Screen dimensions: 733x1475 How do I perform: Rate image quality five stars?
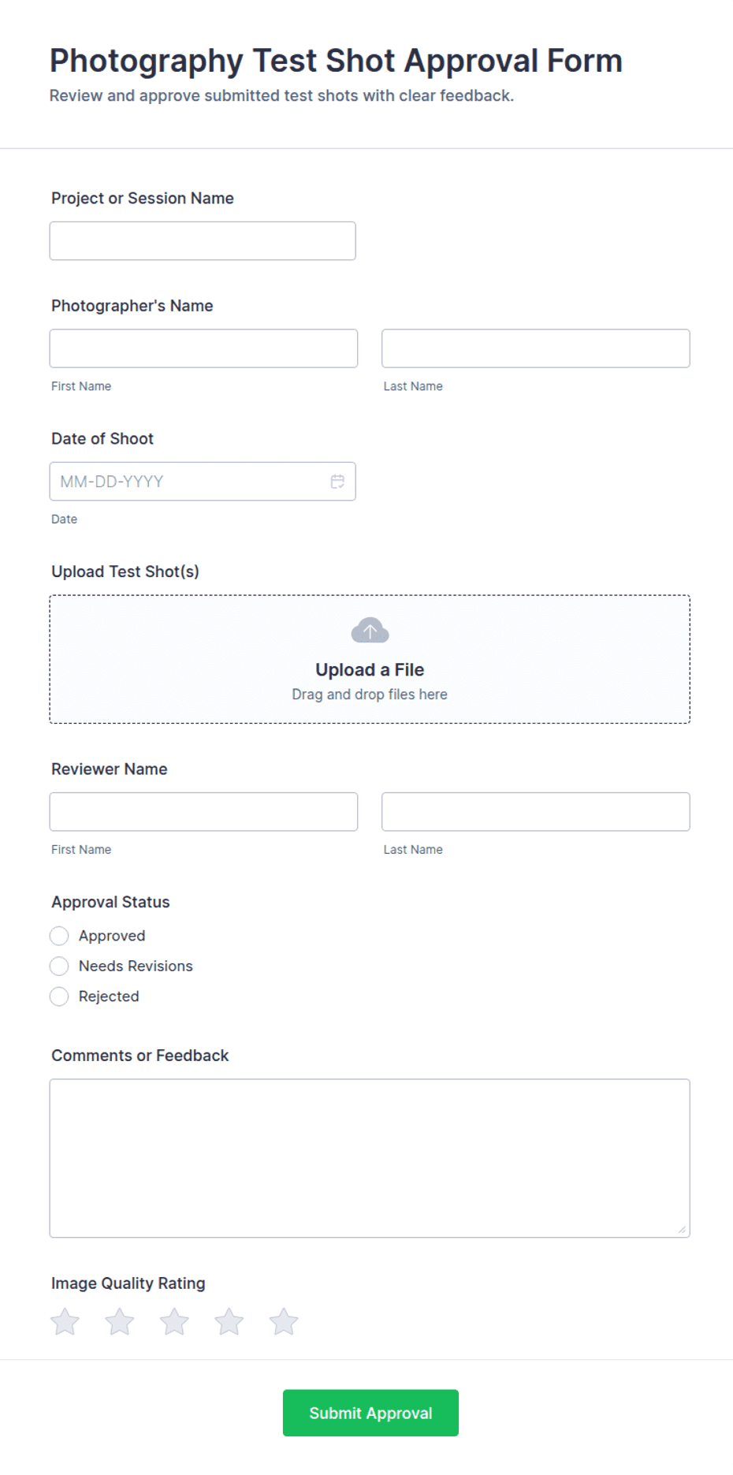(284, 1322)
